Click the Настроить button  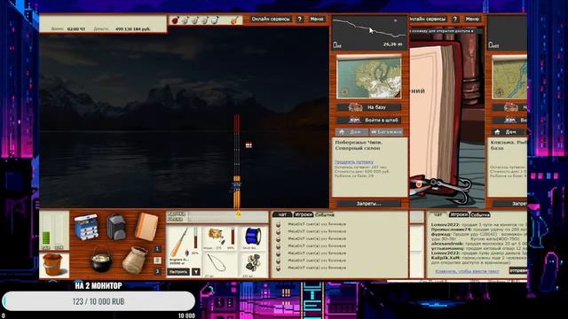(x=178, y=272)
